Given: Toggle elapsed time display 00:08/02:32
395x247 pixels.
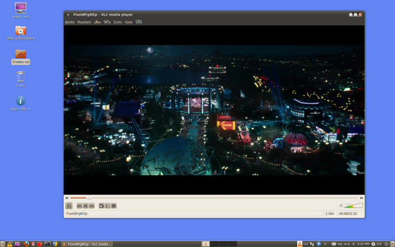Looking at the screenshot, I should pyautogui.click(x=348, y=213).
